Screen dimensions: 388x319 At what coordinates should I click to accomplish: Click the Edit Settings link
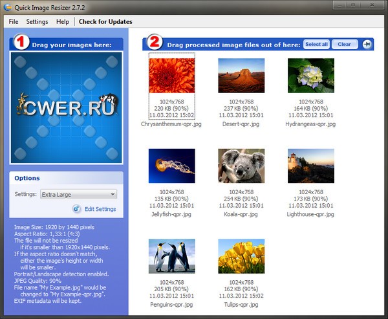pos(100,209)
